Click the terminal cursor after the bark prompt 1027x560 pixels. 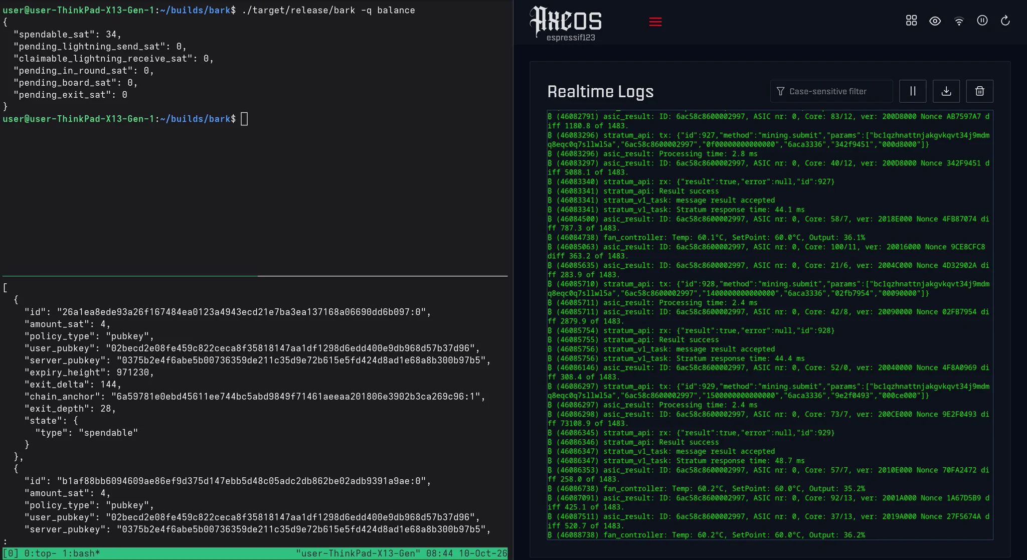coord(244,119)
